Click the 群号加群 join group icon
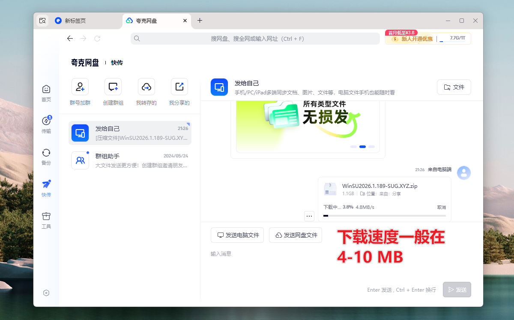This screenshot has height=320, width=514. tap(80, 87)
